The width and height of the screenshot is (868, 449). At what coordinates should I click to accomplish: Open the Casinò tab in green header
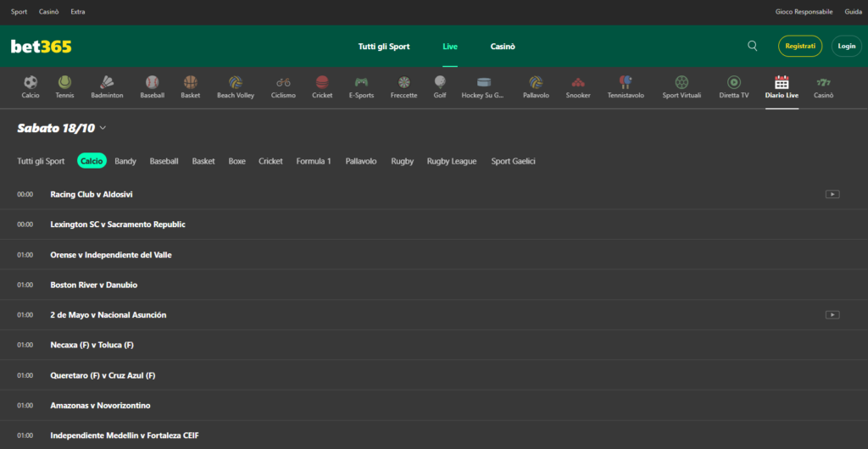503,47
